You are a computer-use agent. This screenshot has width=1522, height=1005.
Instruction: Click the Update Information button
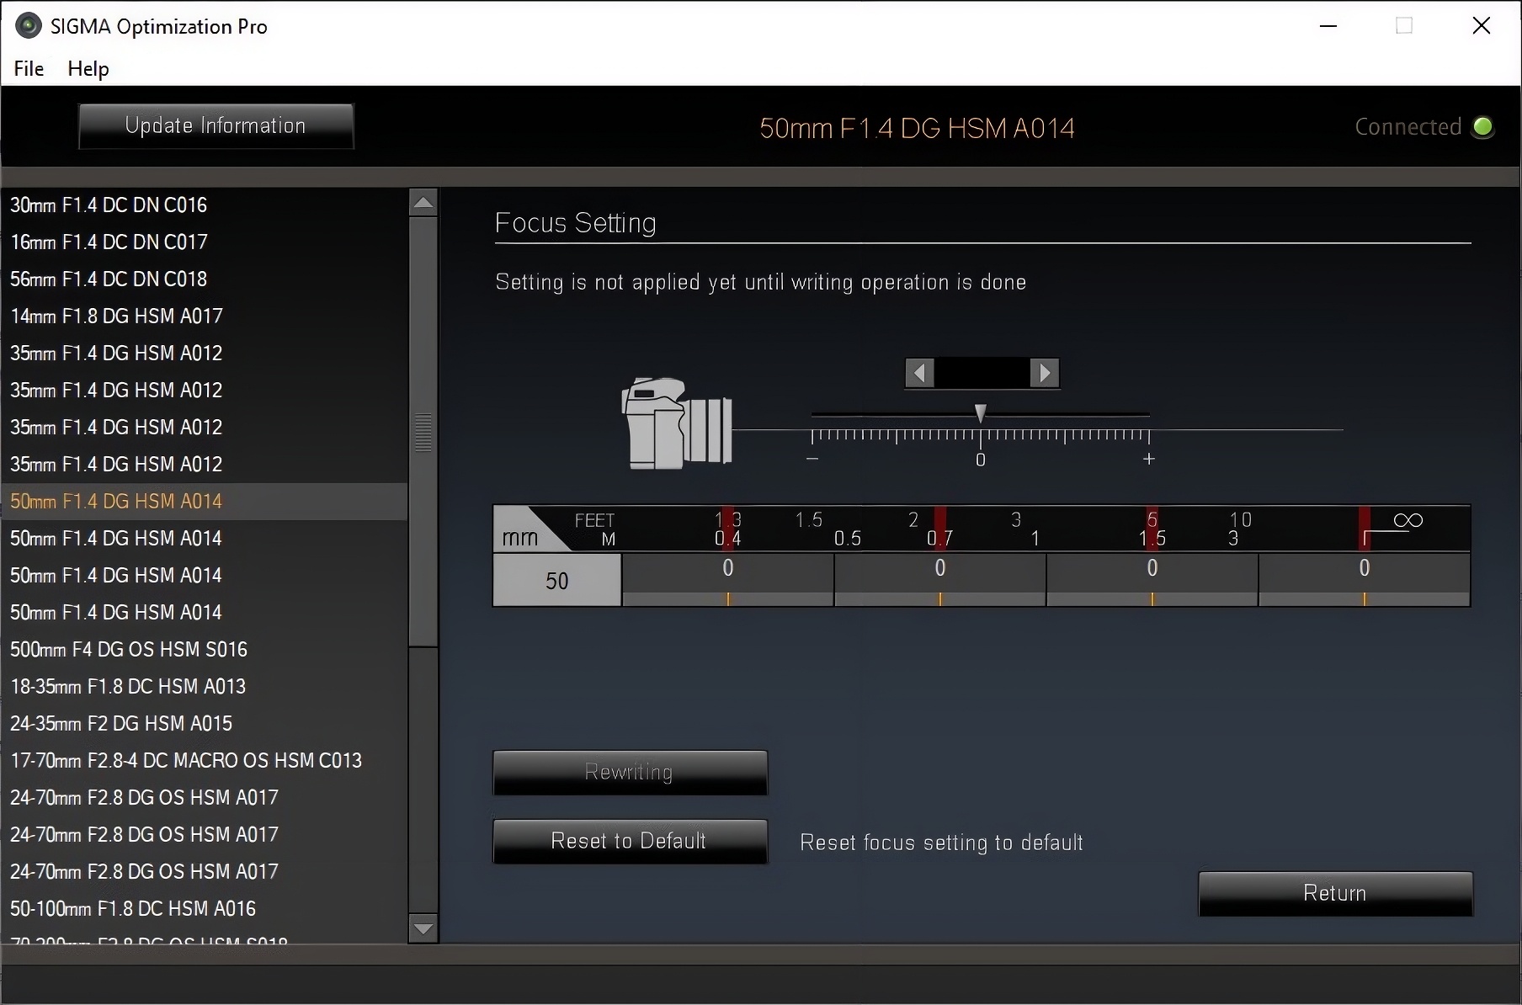216,126
